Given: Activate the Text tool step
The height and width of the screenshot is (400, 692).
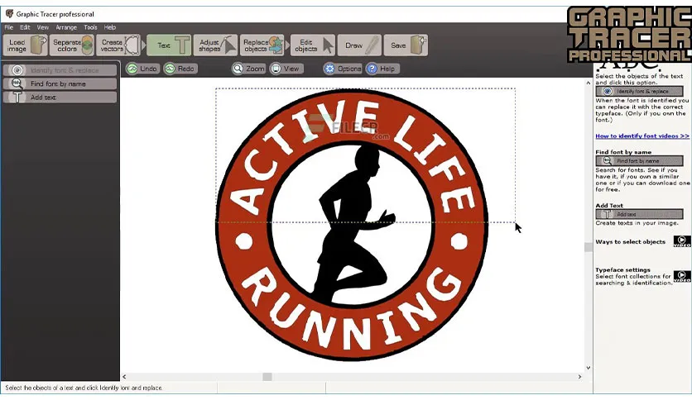Looking at the screenshot, I should [169, 45].
